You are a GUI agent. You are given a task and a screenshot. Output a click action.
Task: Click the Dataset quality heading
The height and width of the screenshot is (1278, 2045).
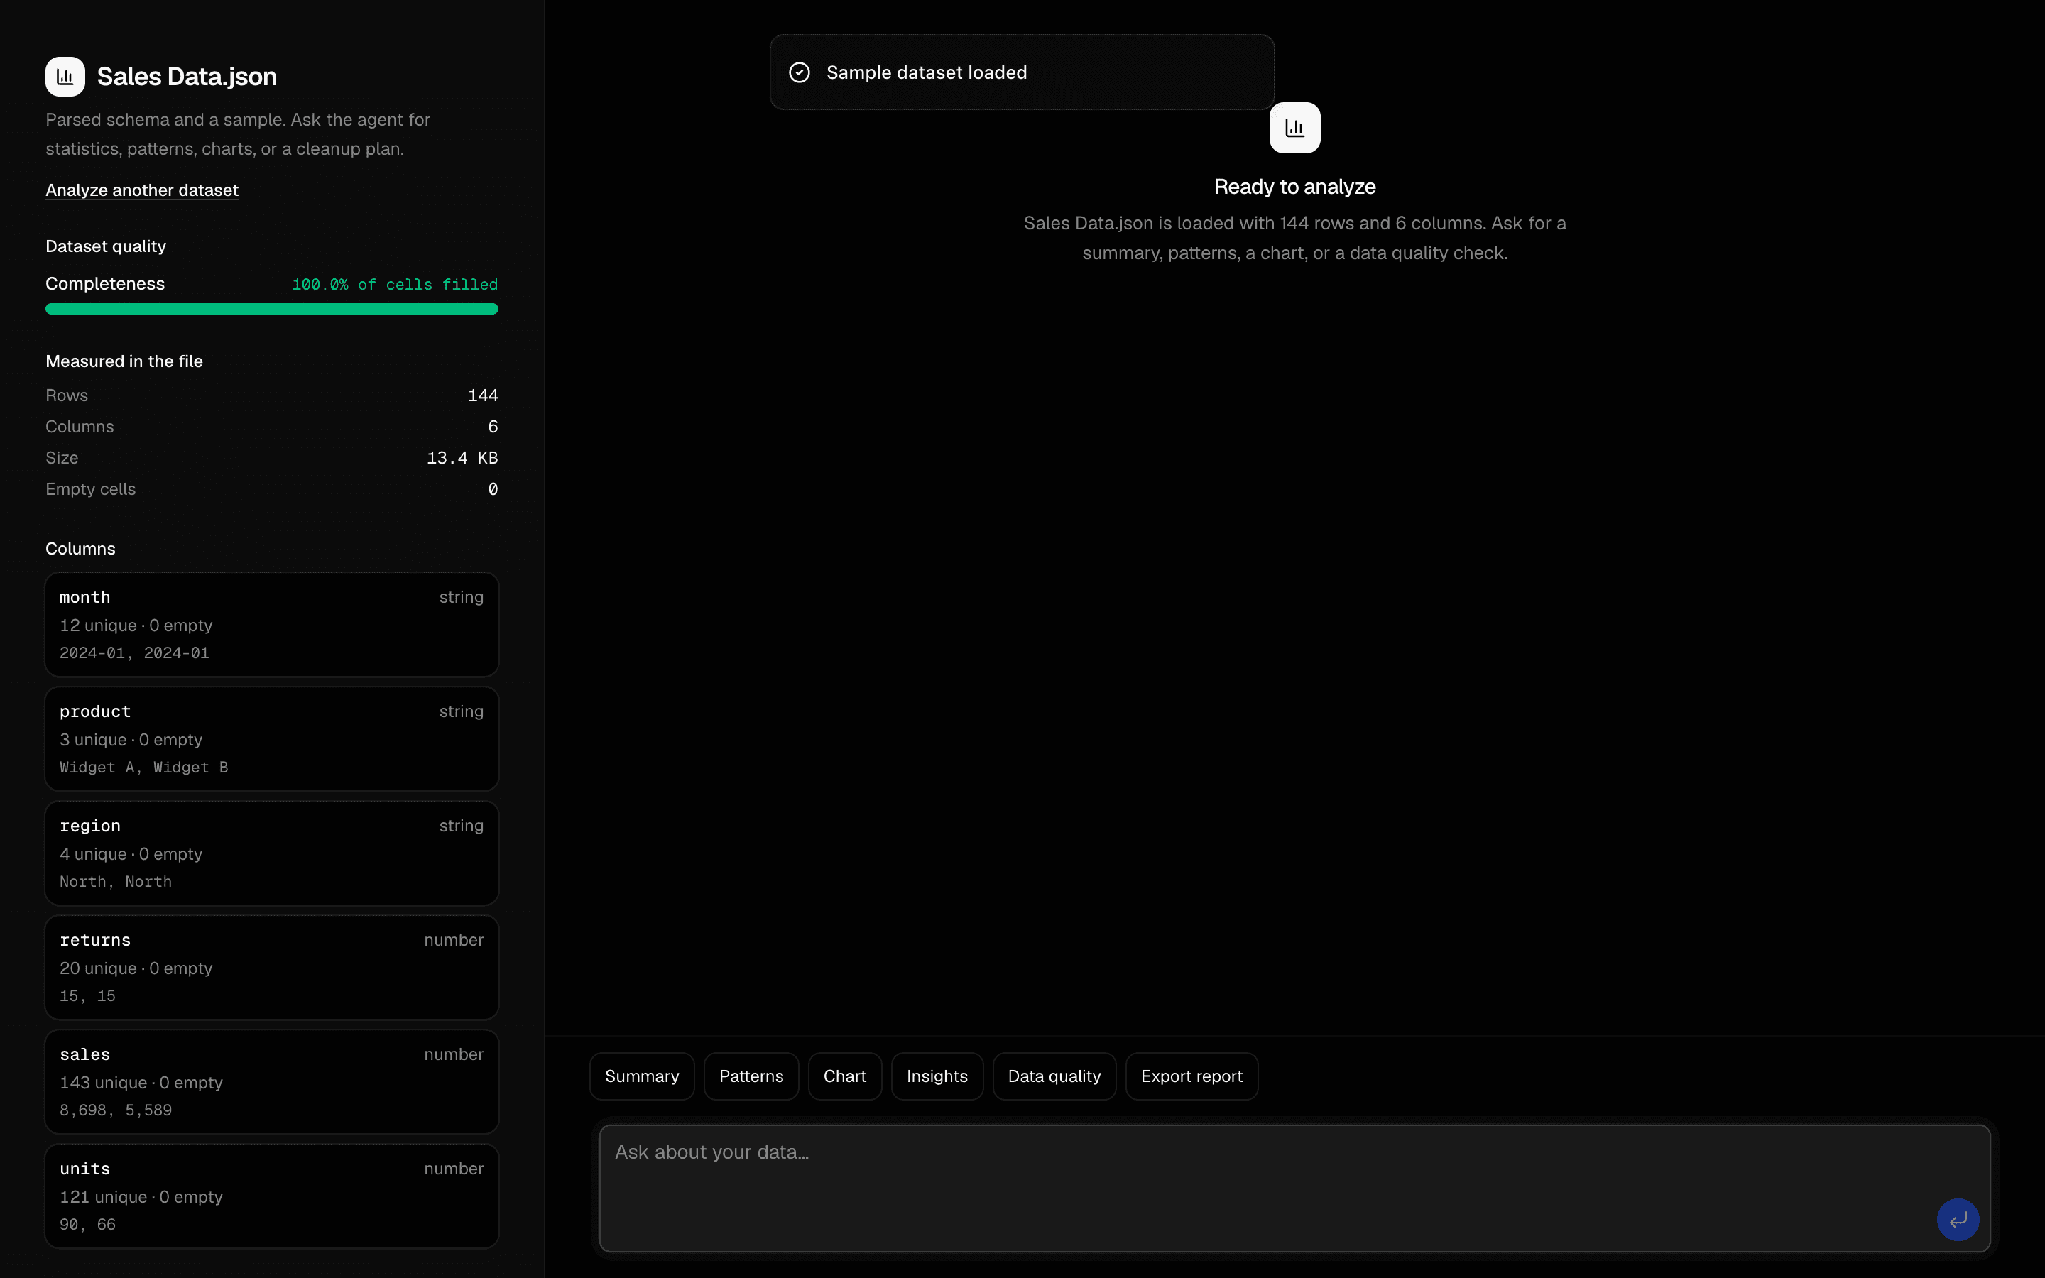pos(106,246)
